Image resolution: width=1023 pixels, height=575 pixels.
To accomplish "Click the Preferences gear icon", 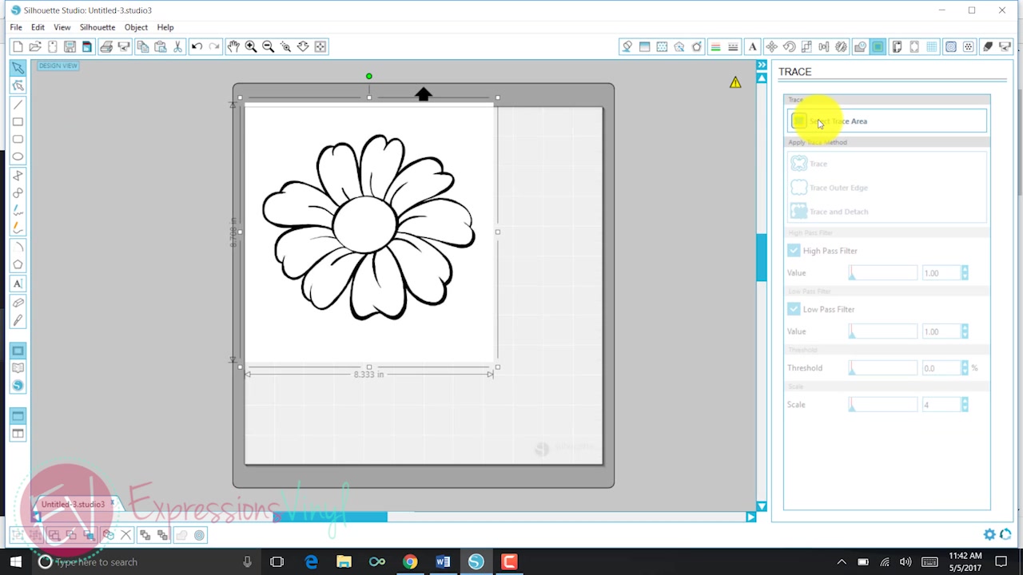I will (989, 534).
